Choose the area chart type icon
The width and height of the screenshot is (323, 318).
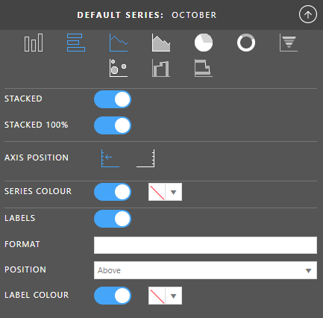click(161, 43)
